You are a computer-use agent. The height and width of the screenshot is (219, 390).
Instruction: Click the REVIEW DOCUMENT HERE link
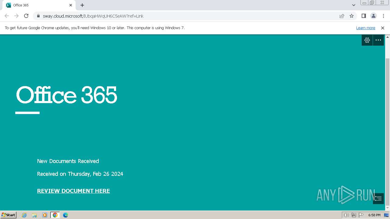pyautogui.click(x=73, y=191)
